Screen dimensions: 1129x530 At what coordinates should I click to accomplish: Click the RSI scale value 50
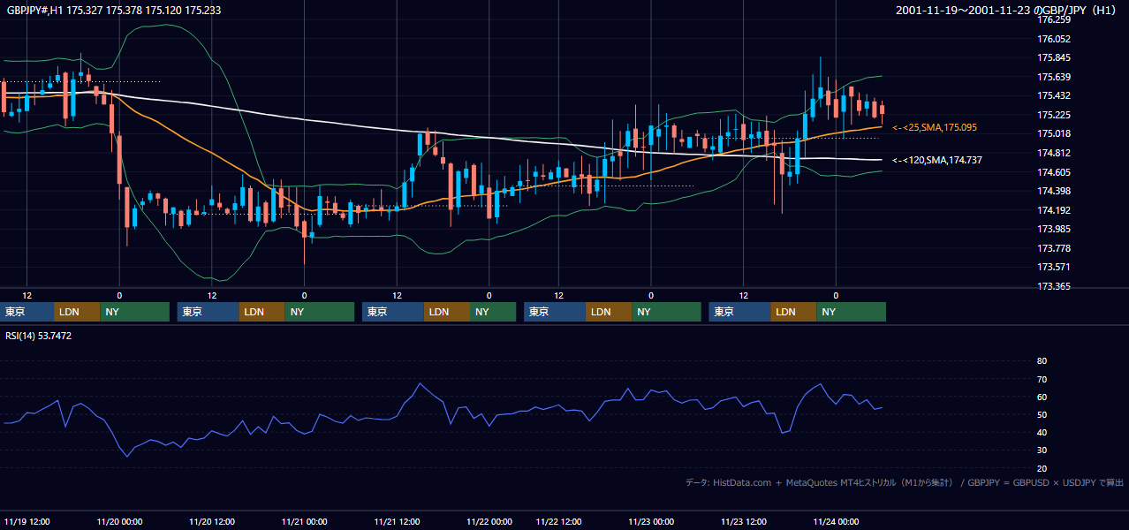coord(1042,414)
